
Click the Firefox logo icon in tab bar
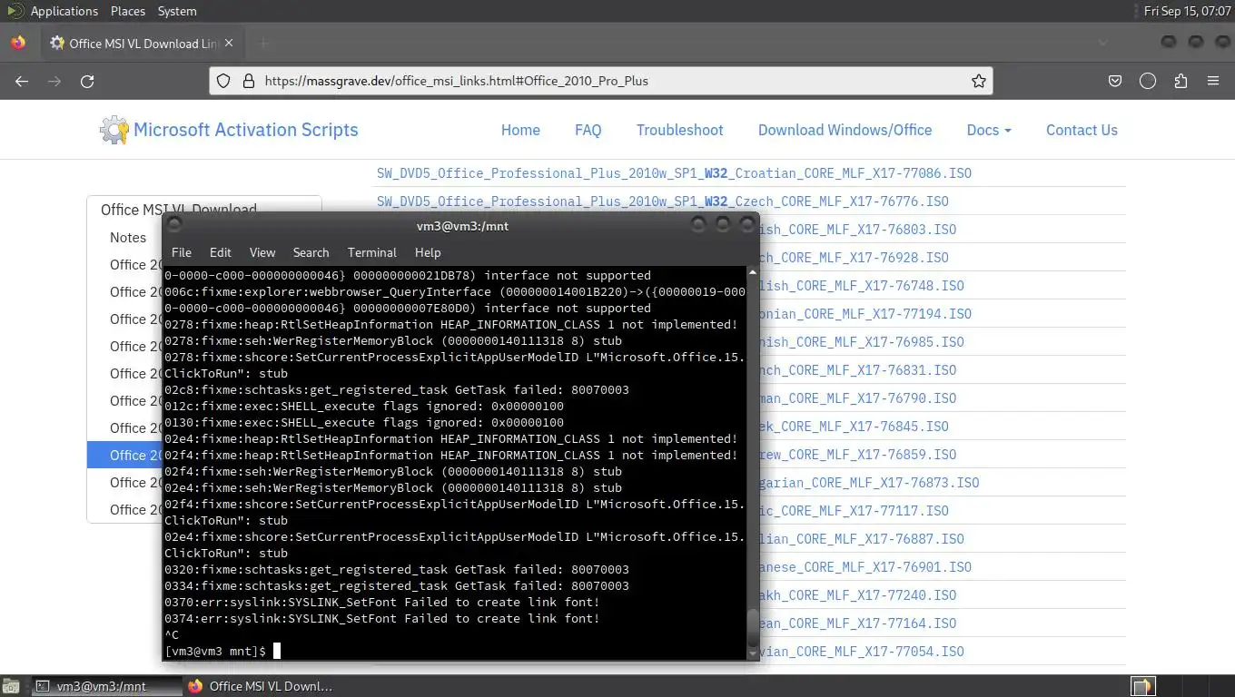(17, 43)
